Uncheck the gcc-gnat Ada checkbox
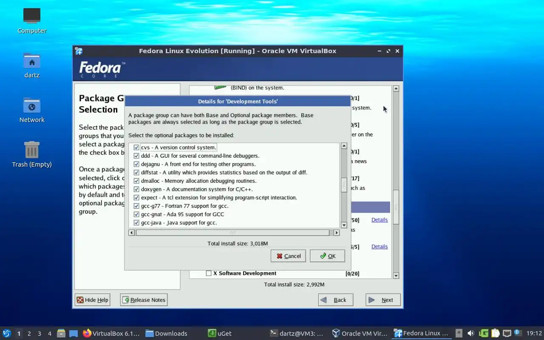 (x=136, y=214)
